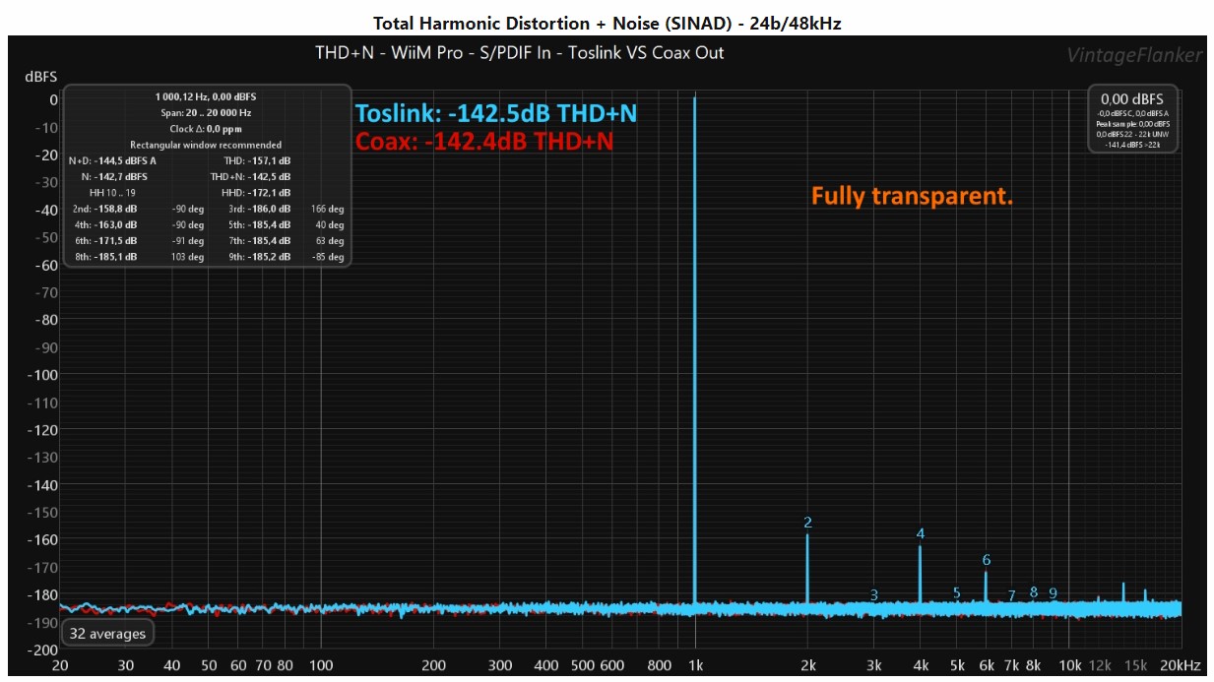Screen dimensions: 1214x682
Task: Click the blue Toslink THD+N legend text
Action: point(496,114)
